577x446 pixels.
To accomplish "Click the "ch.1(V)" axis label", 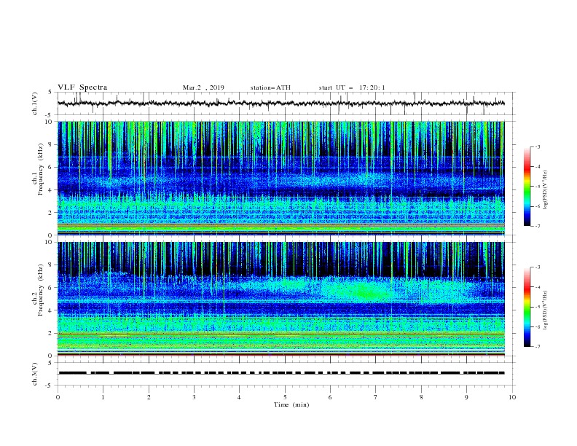I will tap(35, 103).
